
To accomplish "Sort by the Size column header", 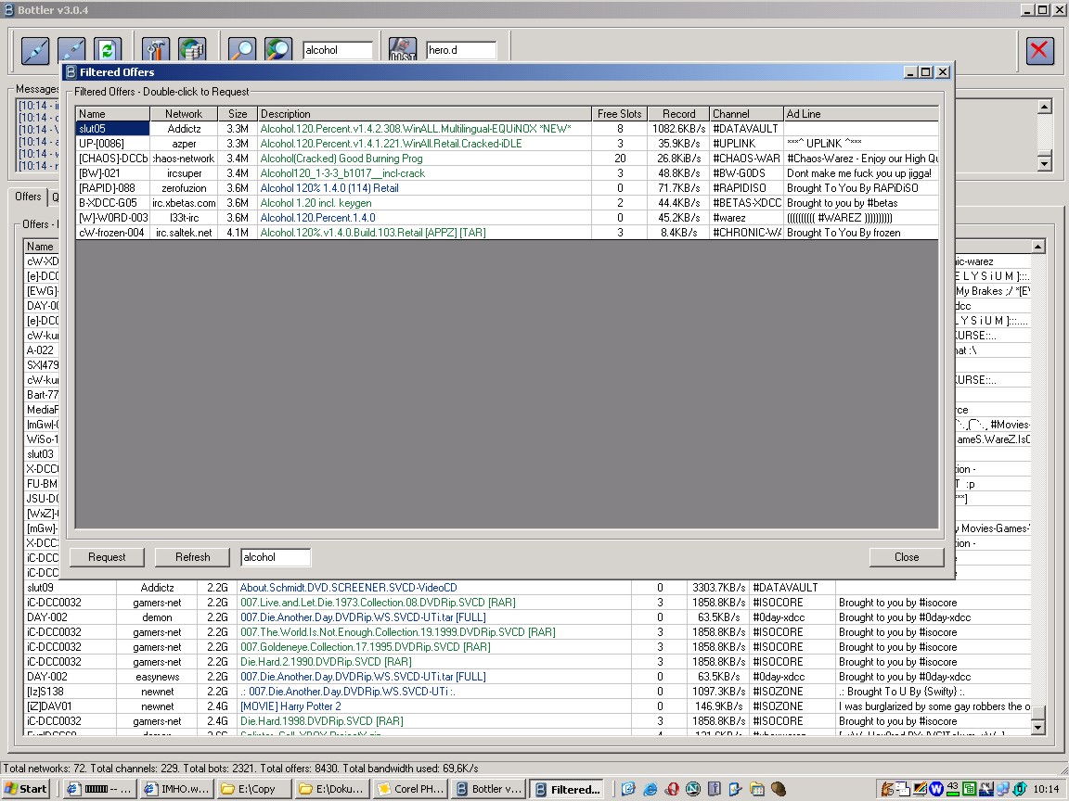I will [238, 114].
